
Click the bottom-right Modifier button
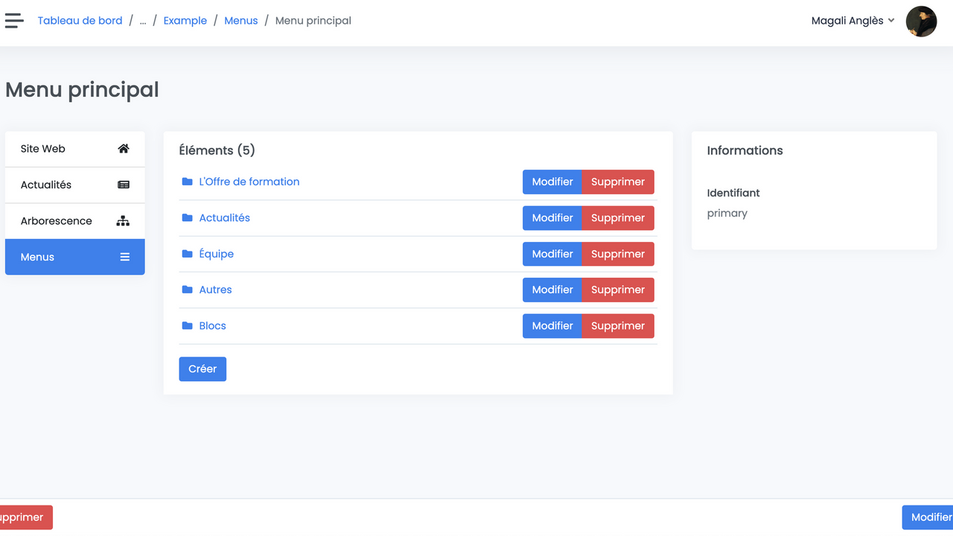pos(929,517)
